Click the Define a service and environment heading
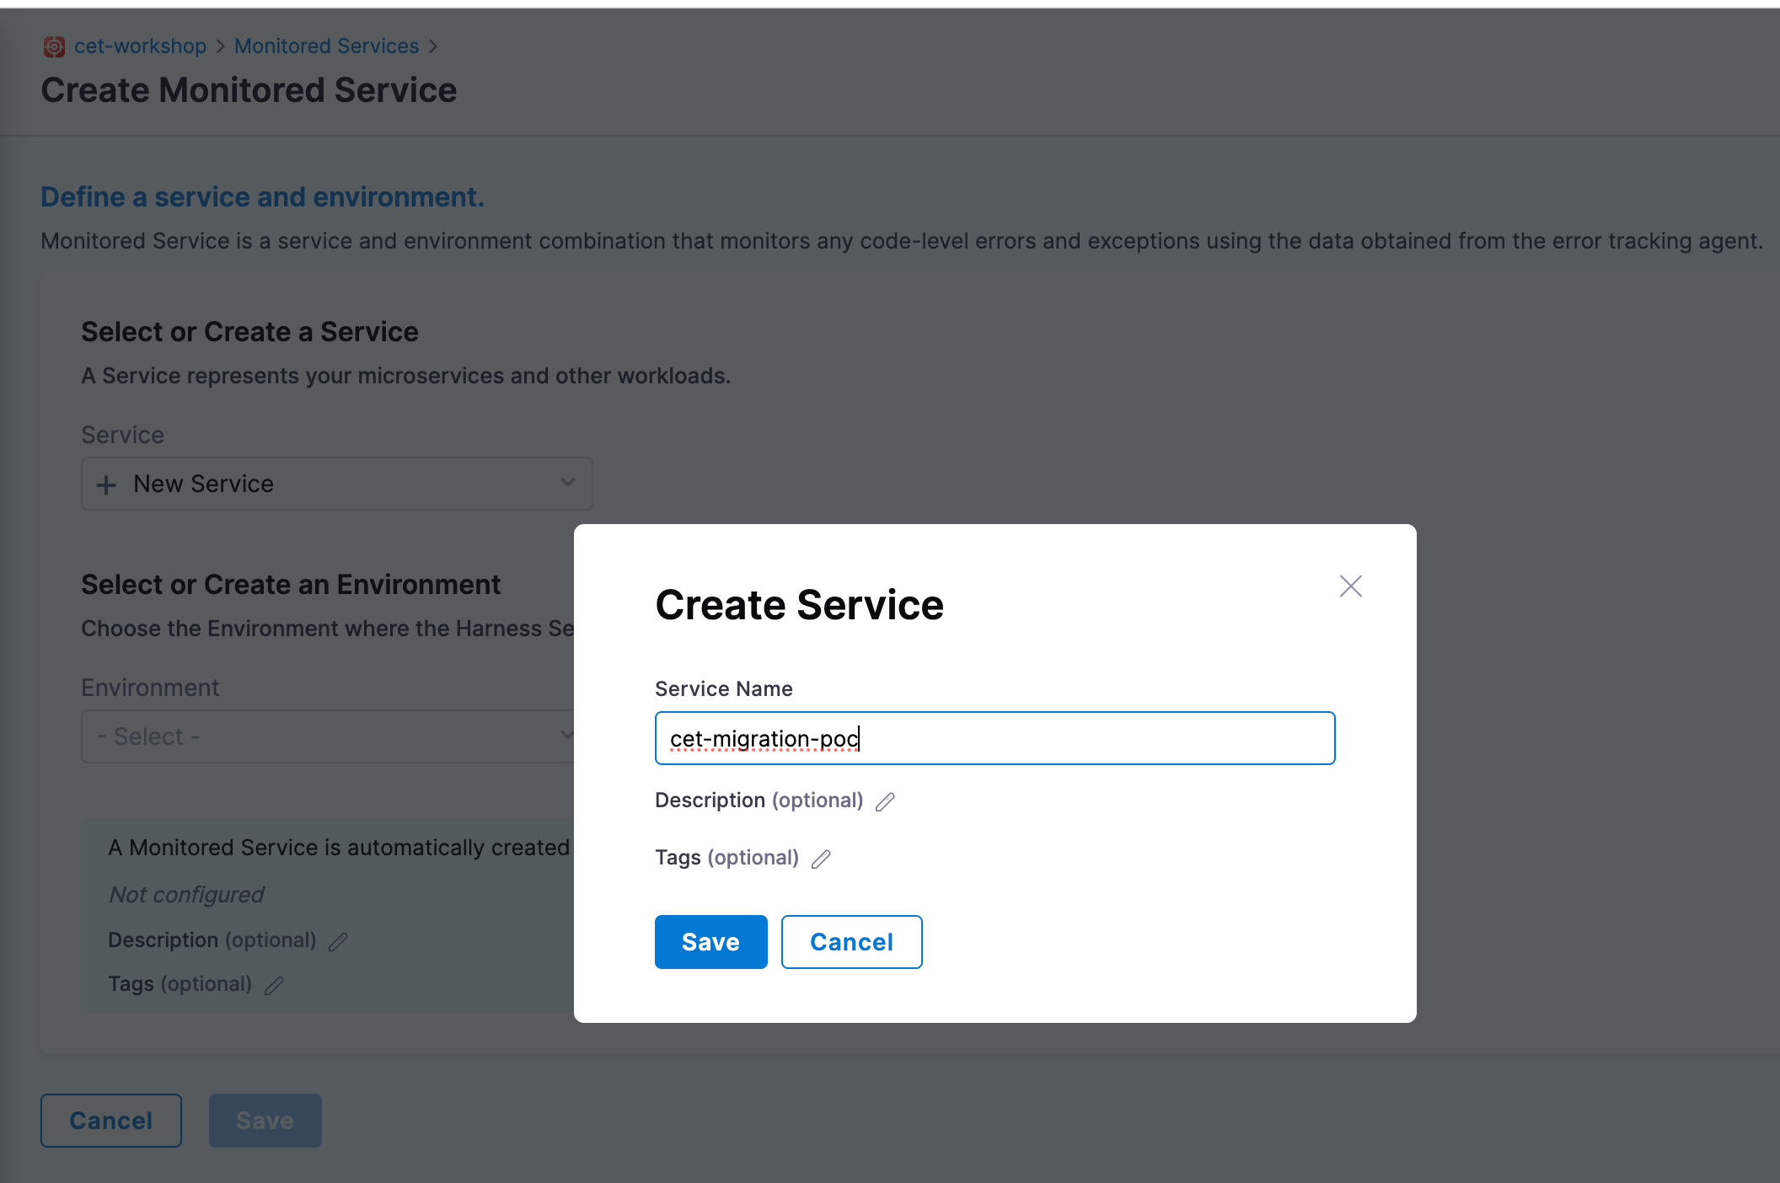 pyautogui.click(x=261, y=196)
